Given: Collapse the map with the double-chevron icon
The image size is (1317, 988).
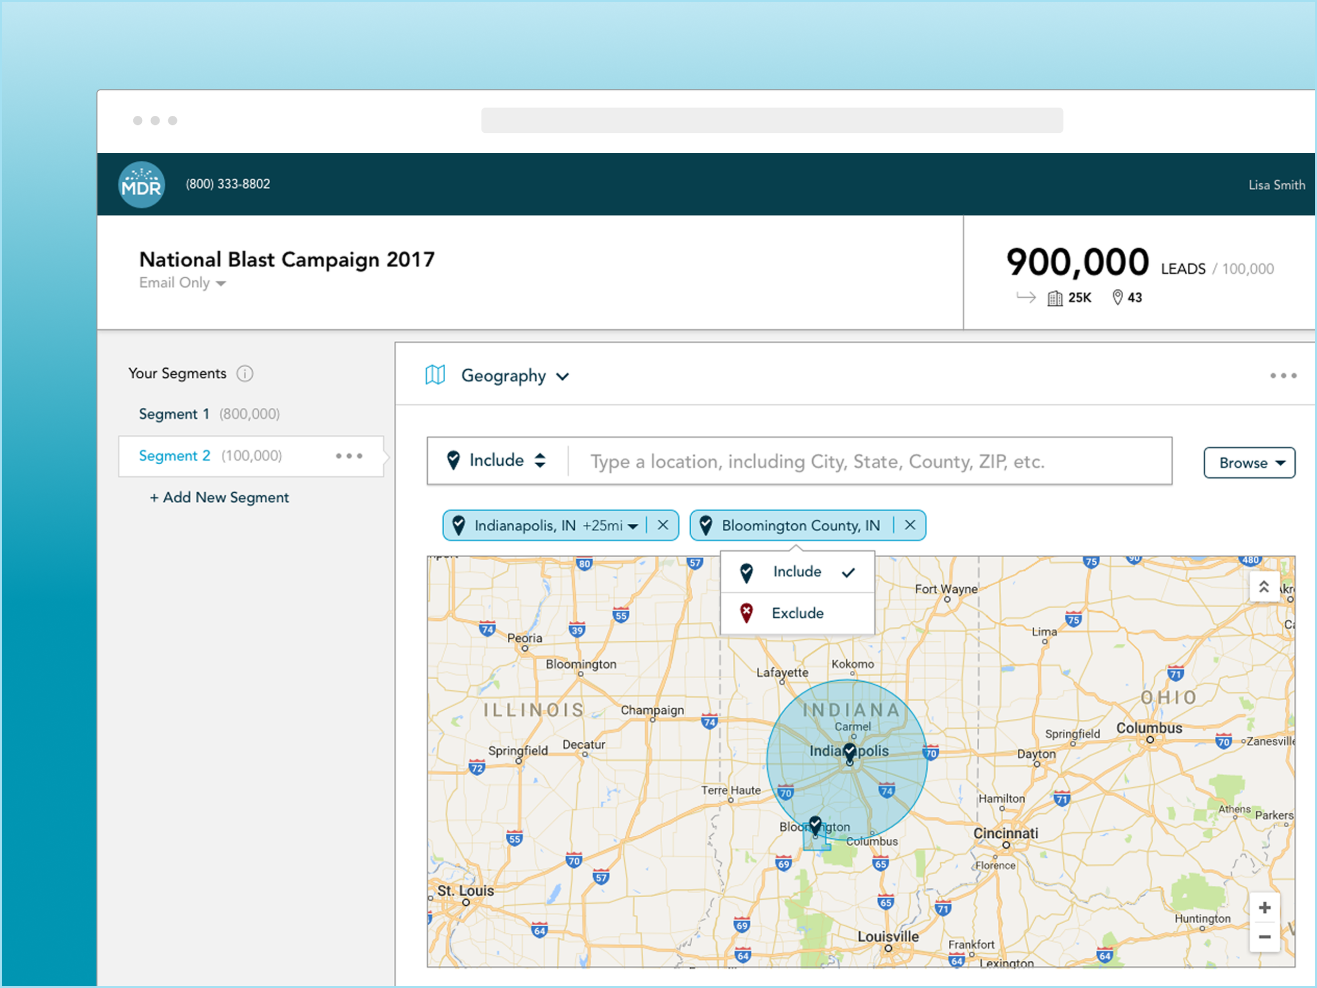Looking at the screenshot, I should 1265,586.
